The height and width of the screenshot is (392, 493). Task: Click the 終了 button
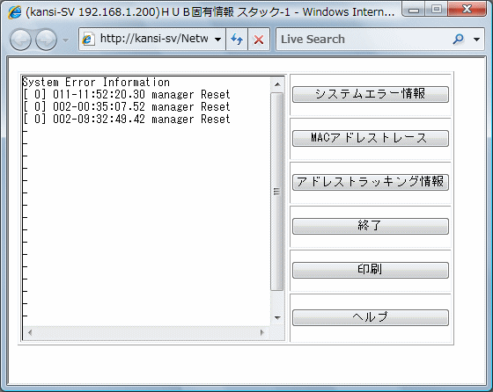pyautogui.click(x=371, y=226)
